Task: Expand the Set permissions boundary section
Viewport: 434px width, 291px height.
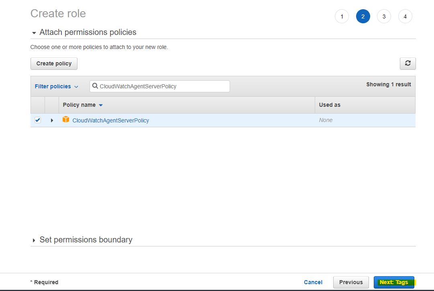Action: point(34,240)
